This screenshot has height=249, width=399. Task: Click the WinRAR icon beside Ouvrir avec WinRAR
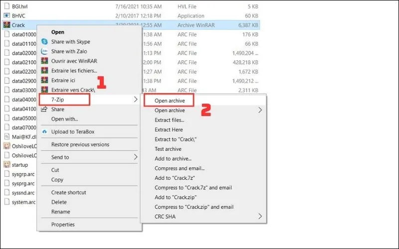point(44,61)
